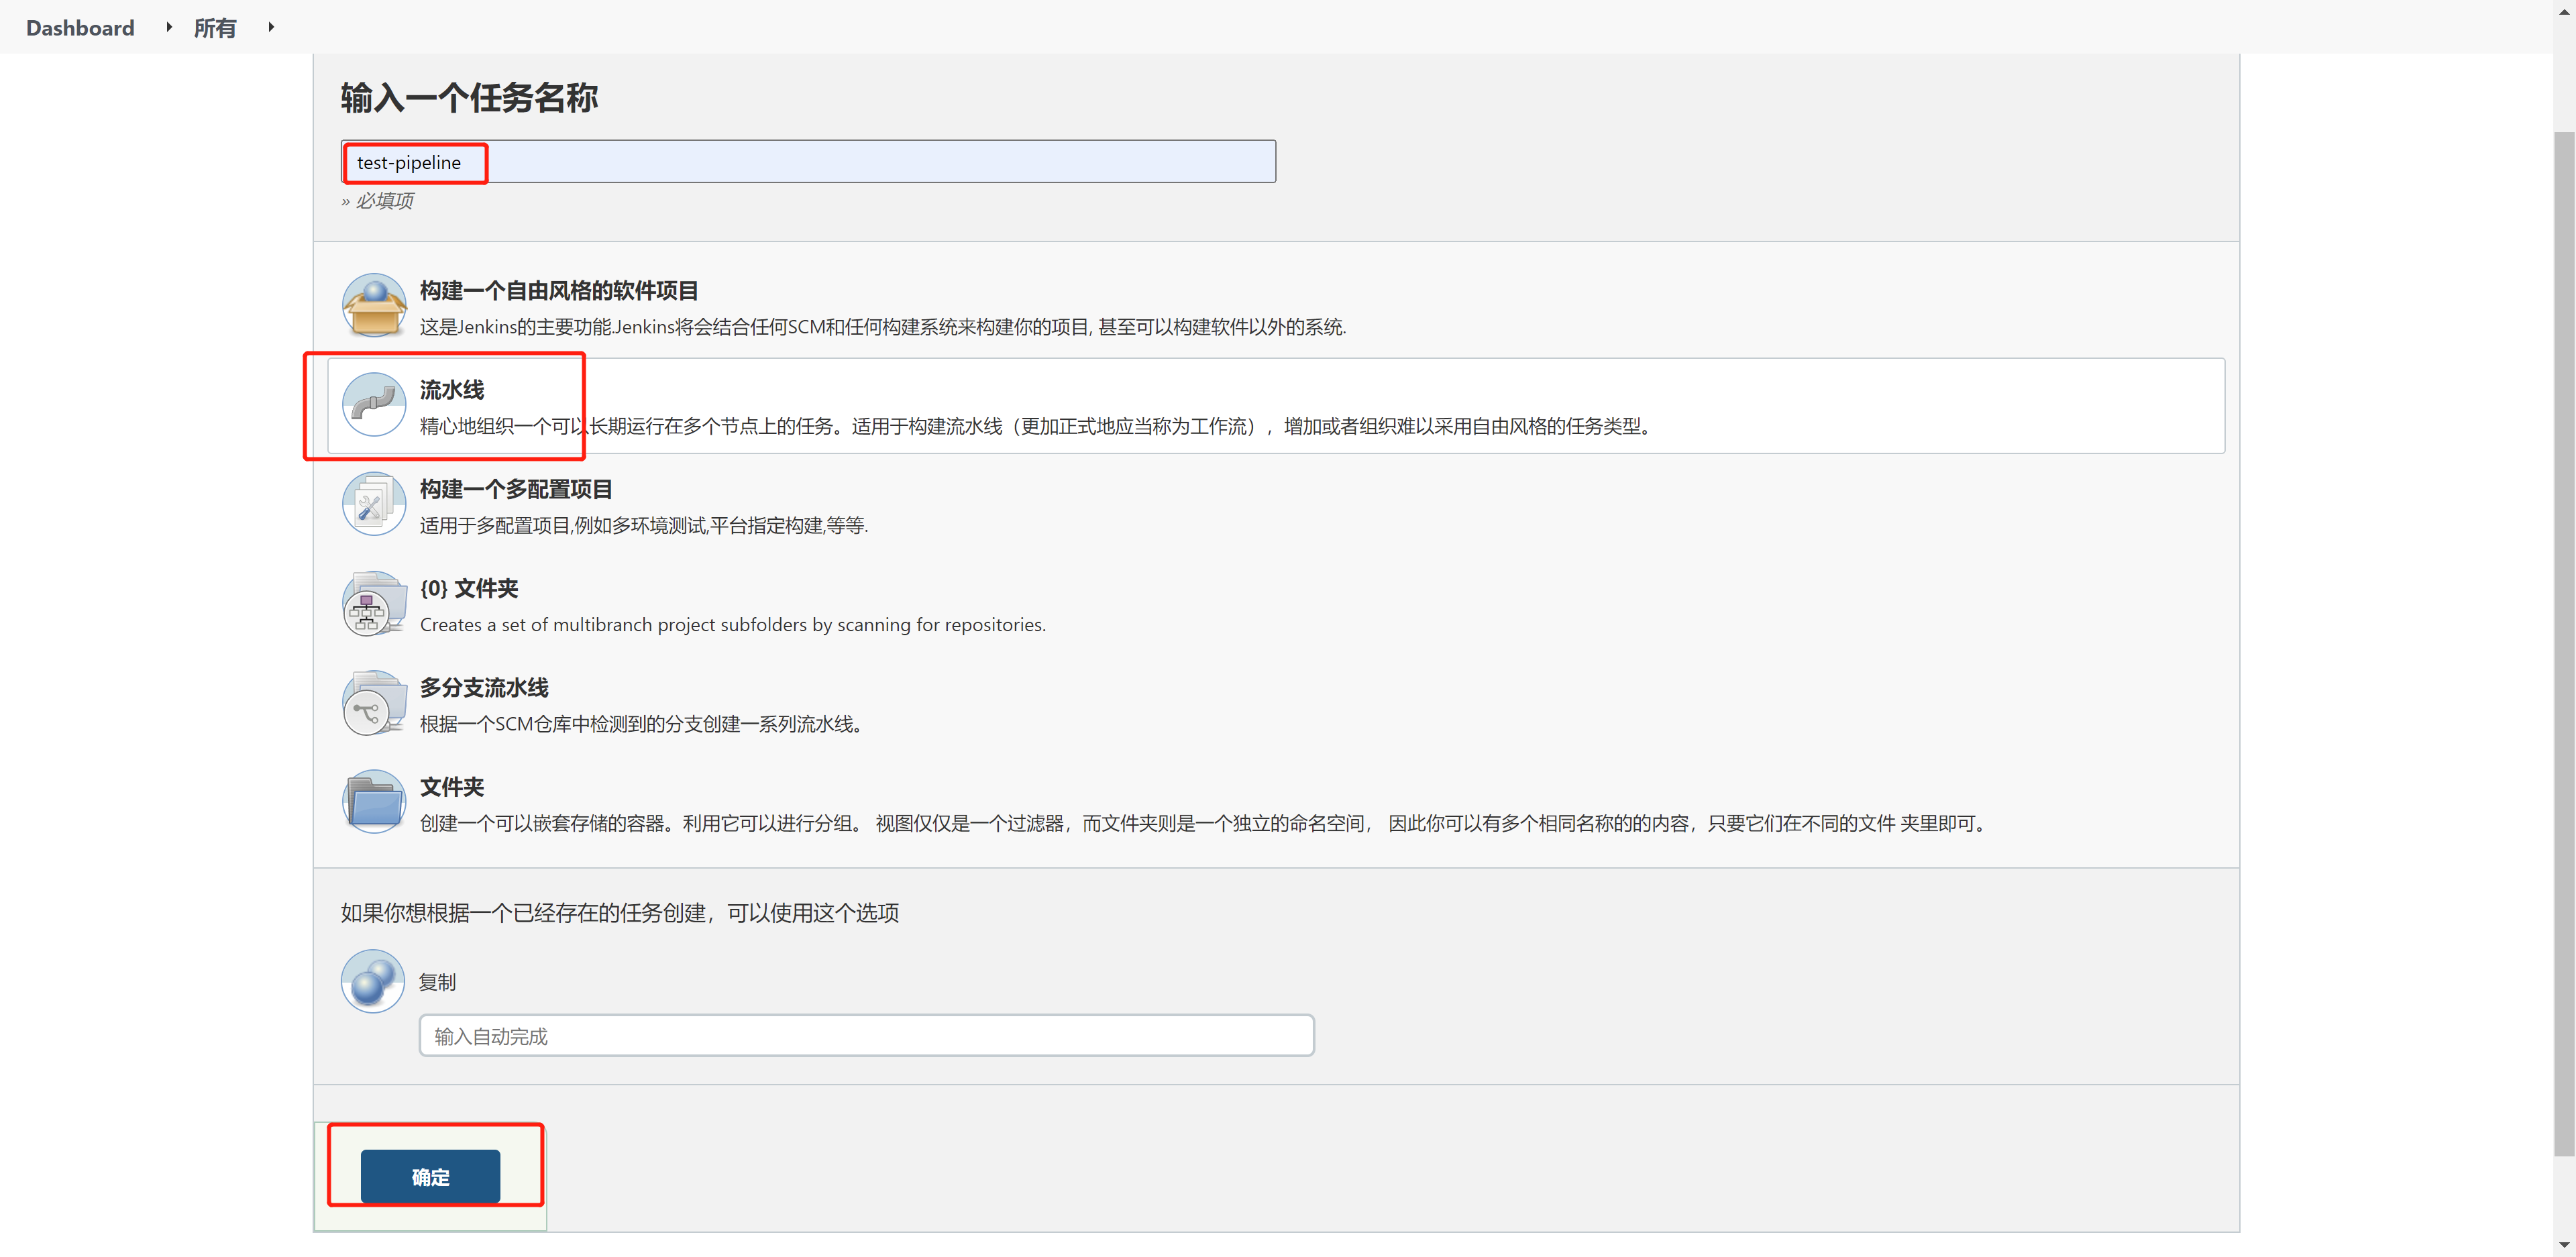This screenshot has width=2576, height=1257.
Task: Select the Pipeline pipe icon
Action: point(373,405)
